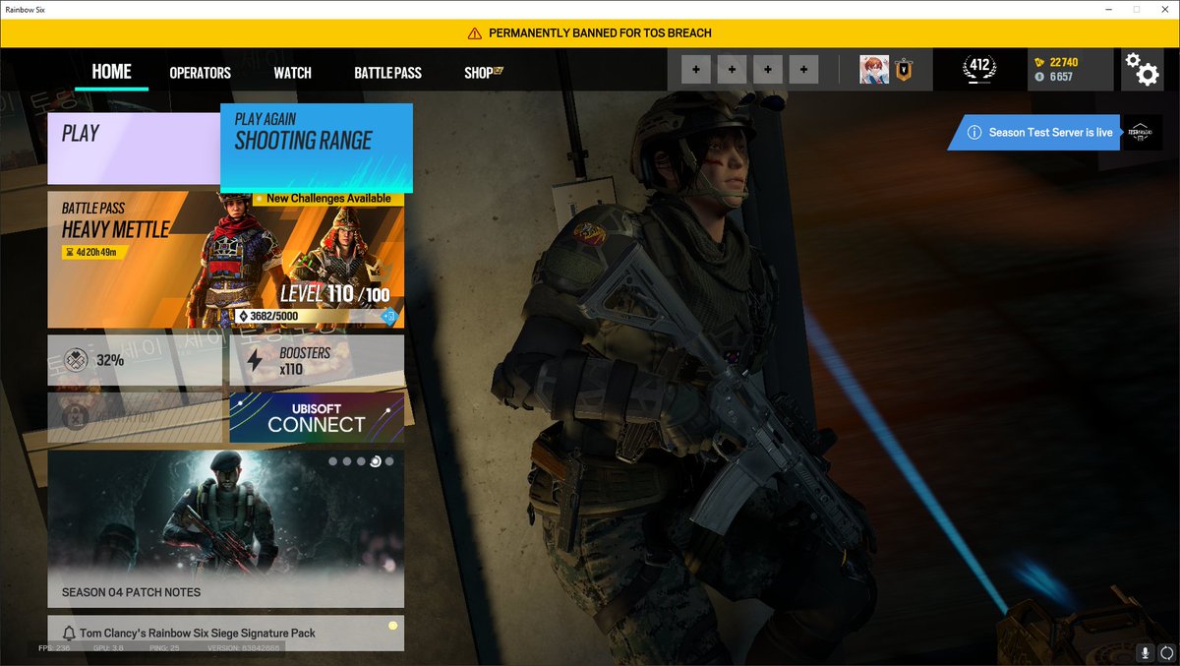This screenshot has width=1180, height=666.
Task: Click the battle pass hourglass timer icon
Action: click(x=70, y=252)
